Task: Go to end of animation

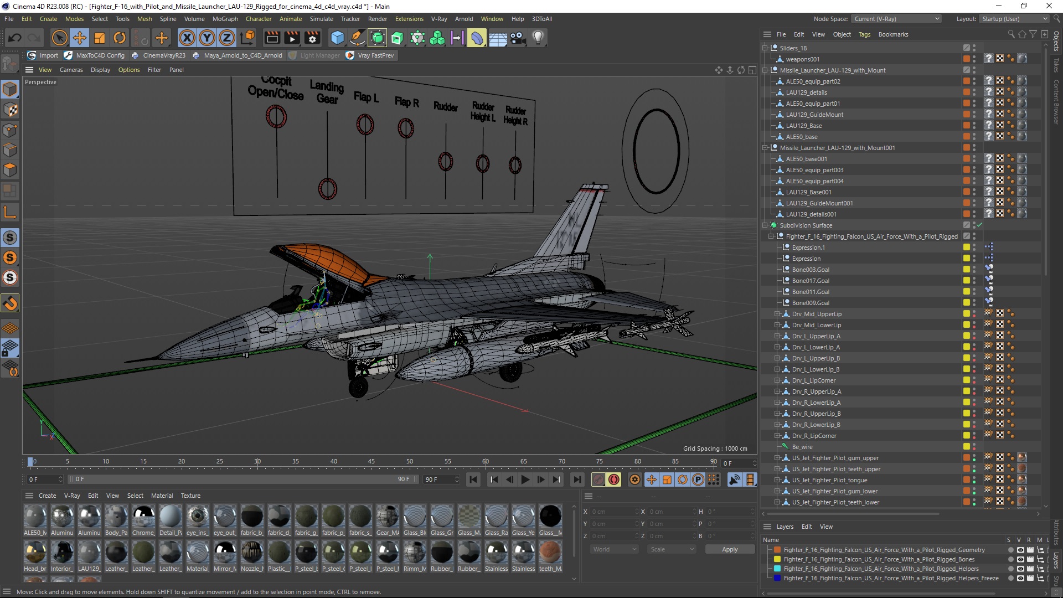Action: coord(577,480)
